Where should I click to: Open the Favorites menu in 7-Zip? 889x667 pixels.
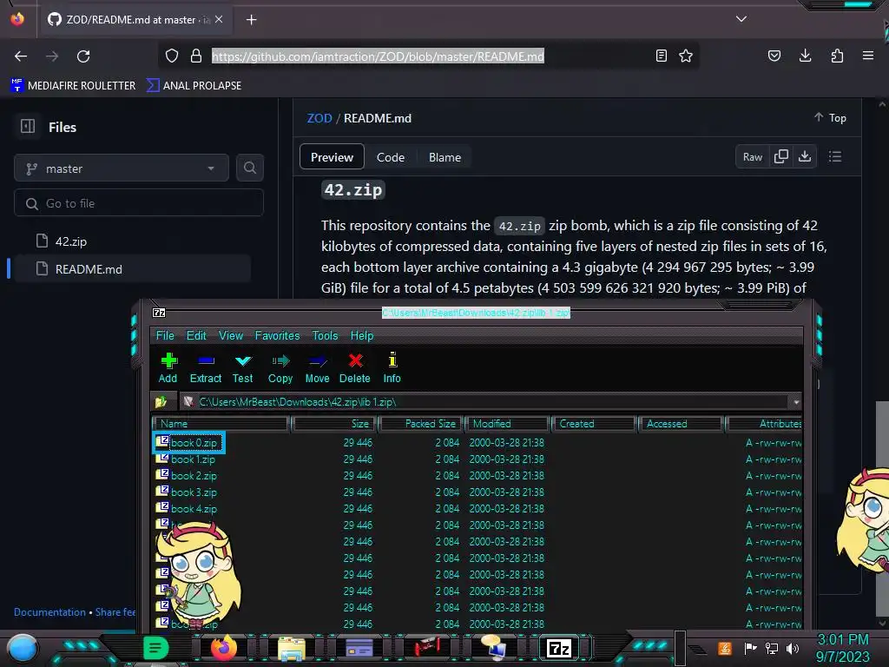tap(277, 335)
